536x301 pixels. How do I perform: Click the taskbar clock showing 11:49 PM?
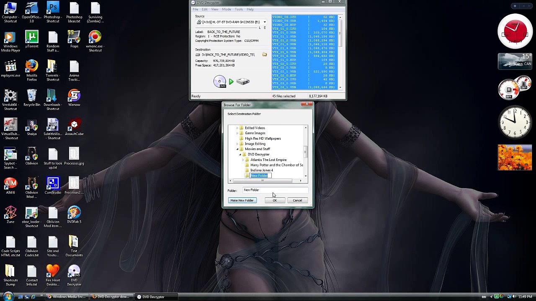pyautogui.click(x=525, y=297)
